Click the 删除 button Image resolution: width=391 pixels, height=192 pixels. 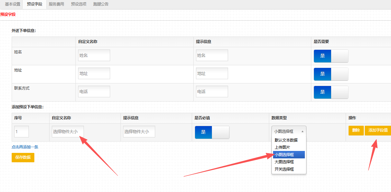(356, 131)
